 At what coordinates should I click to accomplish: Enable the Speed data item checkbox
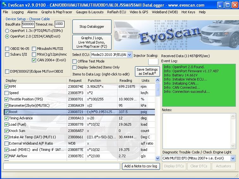pos(7,93)
